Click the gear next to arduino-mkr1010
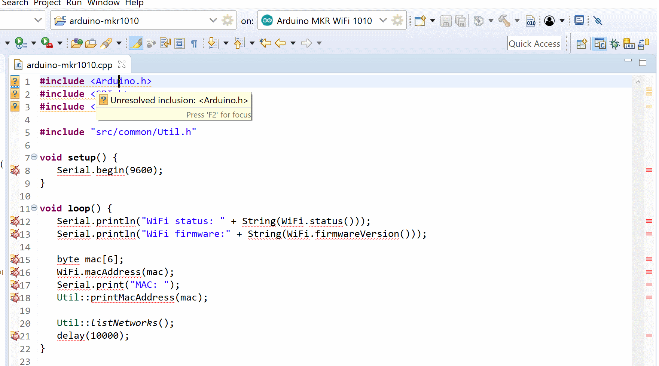 click(x=228, y=20)
